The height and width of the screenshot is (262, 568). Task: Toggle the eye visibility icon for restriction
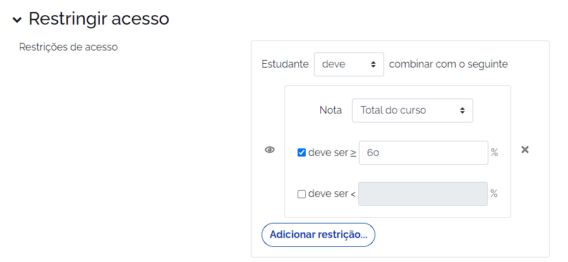[x=270, y=150]
